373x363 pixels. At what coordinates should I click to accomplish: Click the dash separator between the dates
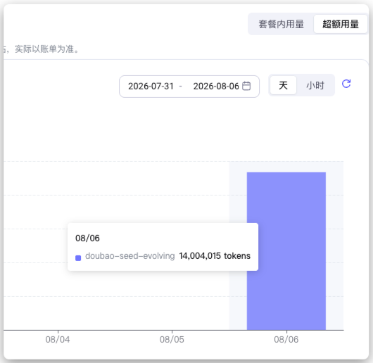[181, 87]
